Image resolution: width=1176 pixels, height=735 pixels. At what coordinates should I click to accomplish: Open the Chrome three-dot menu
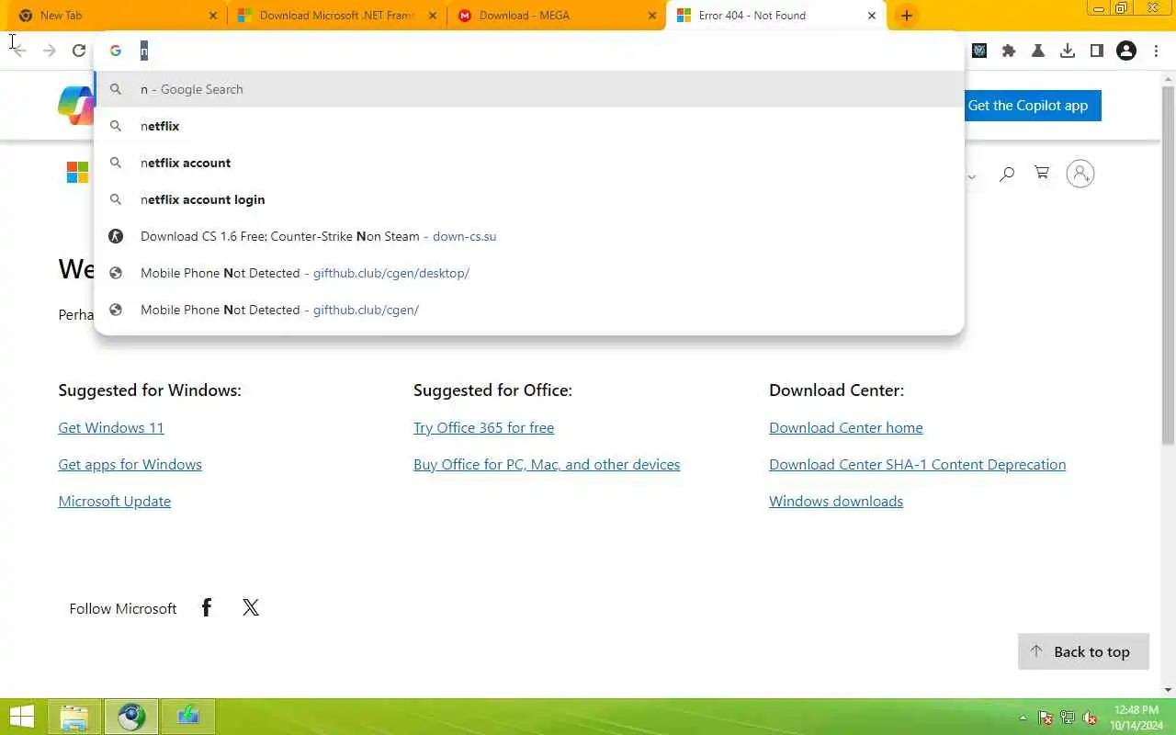coord(1156,51)
